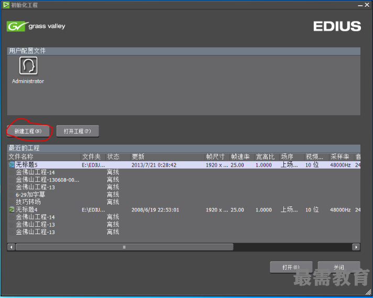This screenshot has width=373, height=298.
Task: Sort by 状态 column header
Action: (x=118, y=157)
